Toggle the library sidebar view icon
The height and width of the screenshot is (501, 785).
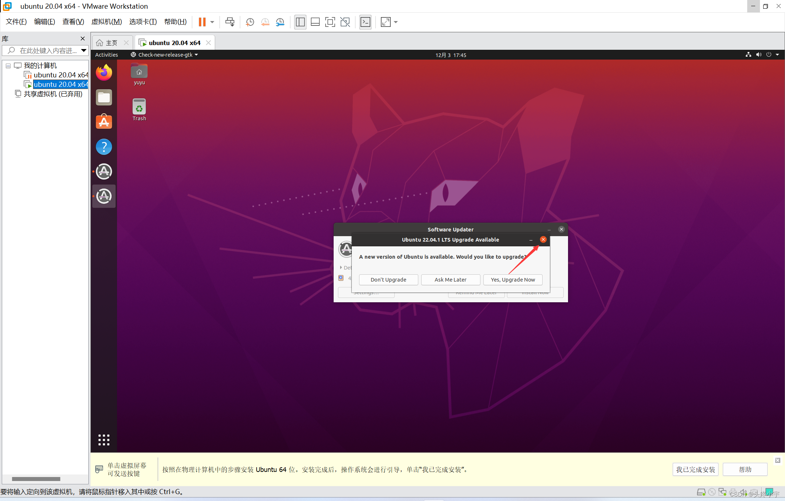click(300, 22)
